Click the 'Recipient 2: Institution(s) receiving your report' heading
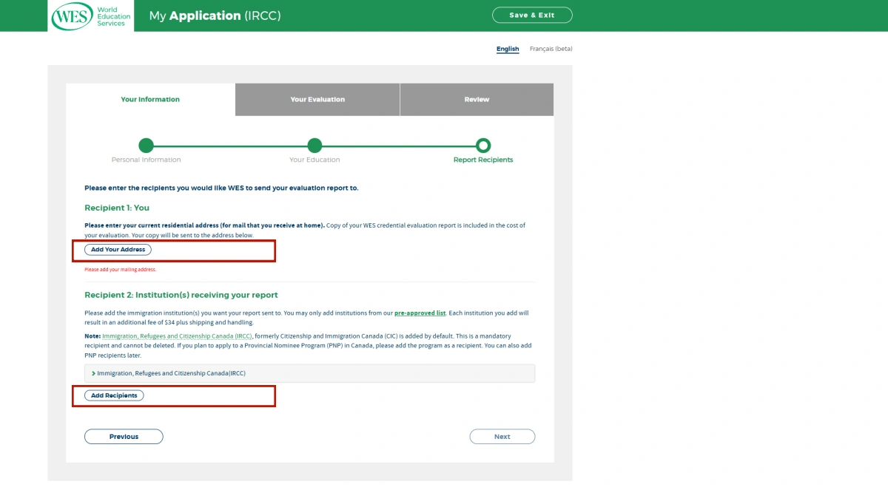Screen dimensions: 888x487 pos(181,295)
